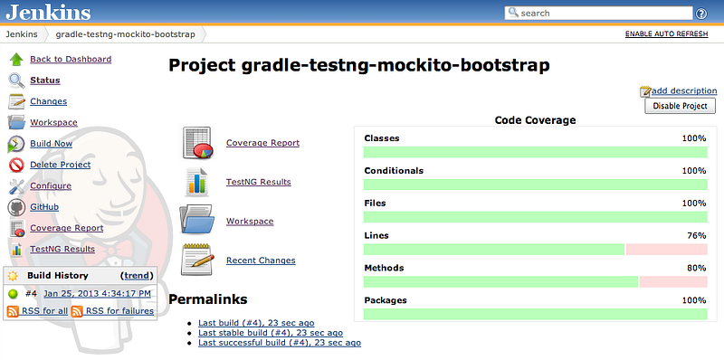
Task: Click the Jenkins logo in header
Action: click(48, 13)
